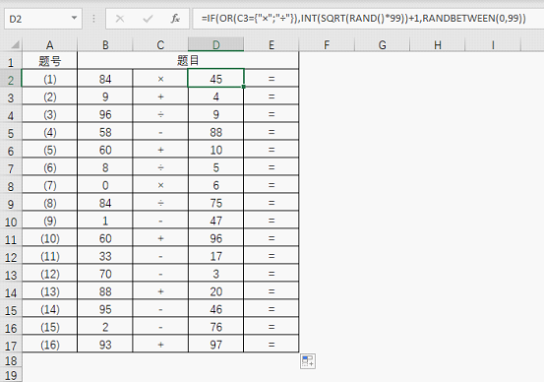Select active cell D2 with 45
544x382 pixels.
pyautogui.click(x=215, y=79)
